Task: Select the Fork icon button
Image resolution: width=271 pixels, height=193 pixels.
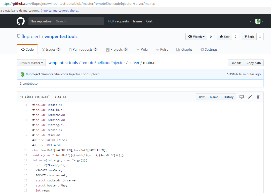Action: [x=249, y=36]
